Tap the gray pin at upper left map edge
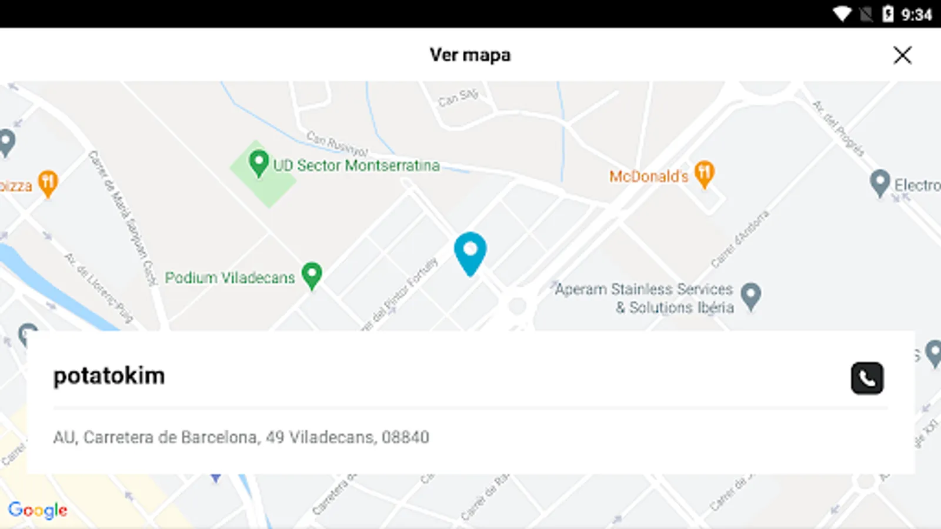 6,143
